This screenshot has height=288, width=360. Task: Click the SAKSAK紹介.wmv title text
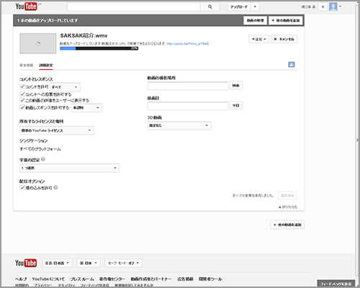[x=84, y=35]
